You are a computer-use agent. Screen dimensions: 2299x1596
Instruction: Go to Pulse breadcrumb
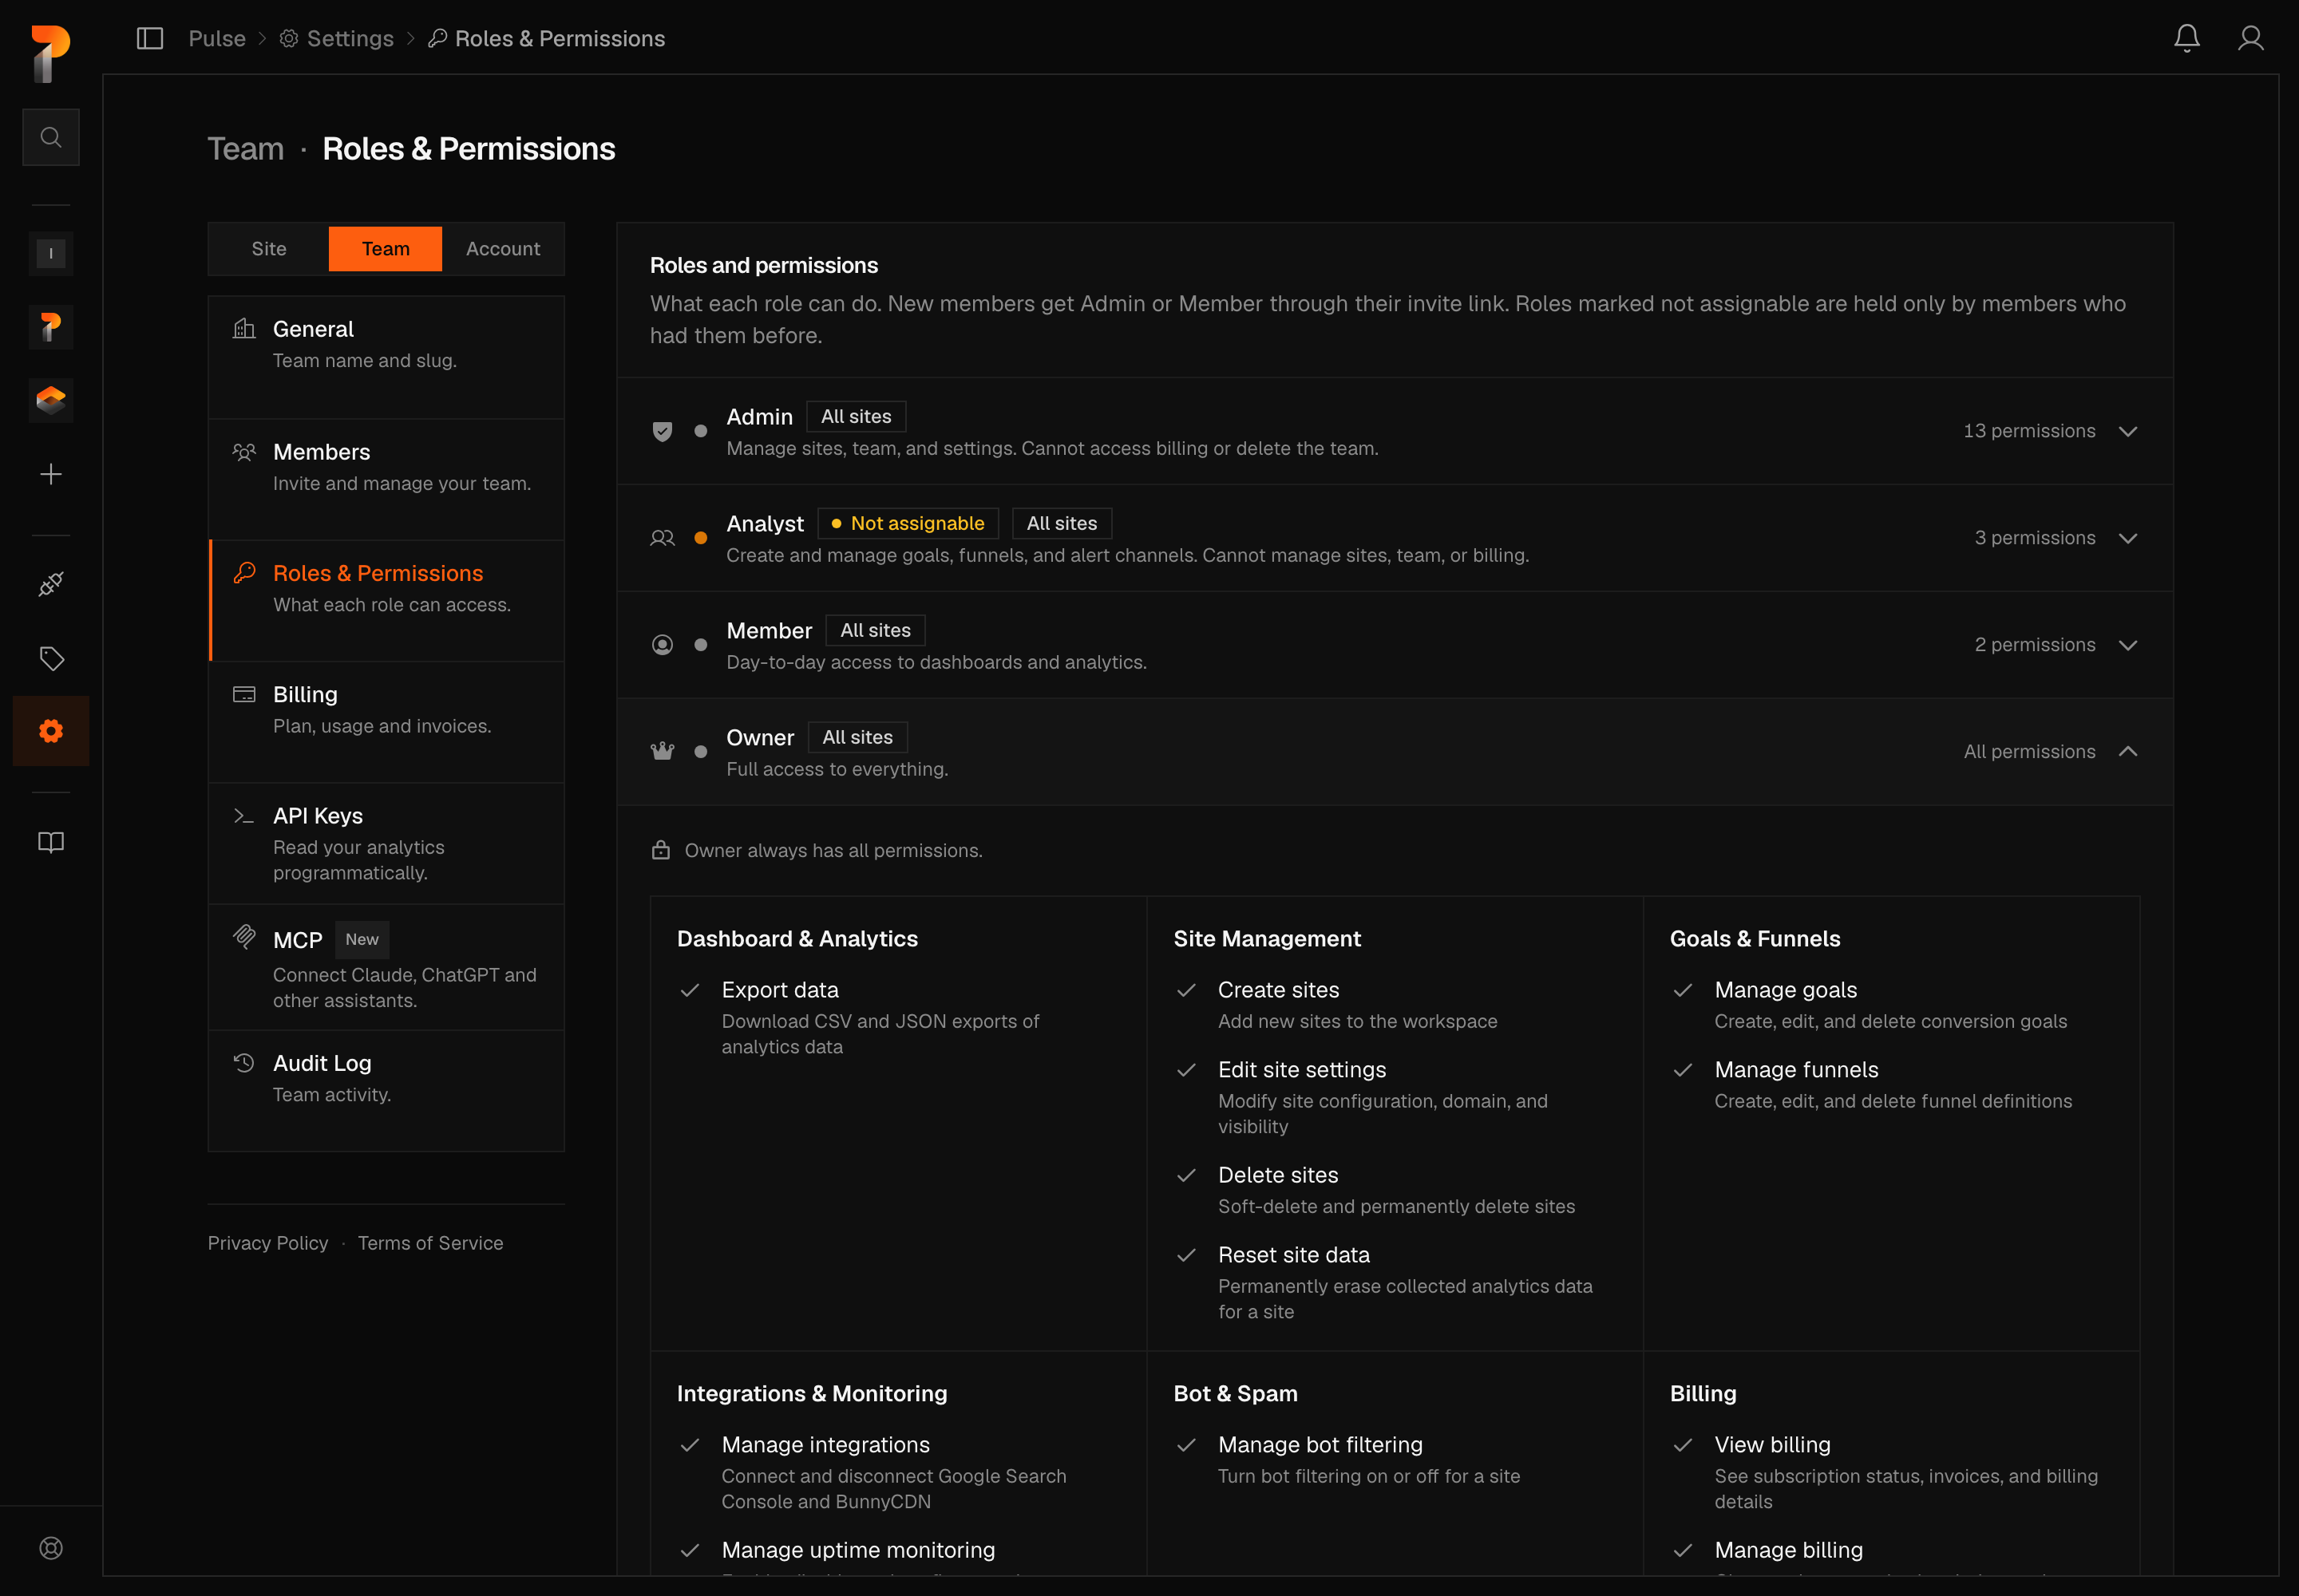(217, 38)
